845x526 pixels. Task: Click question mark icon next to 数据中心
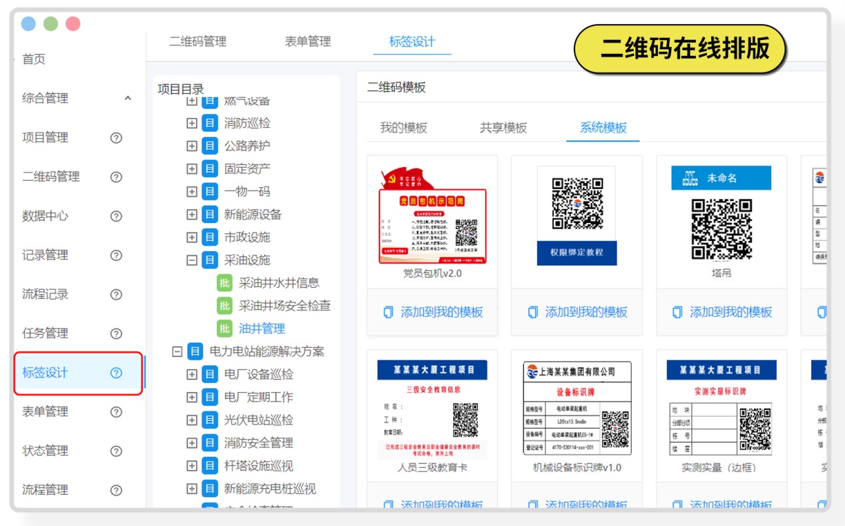116,216
